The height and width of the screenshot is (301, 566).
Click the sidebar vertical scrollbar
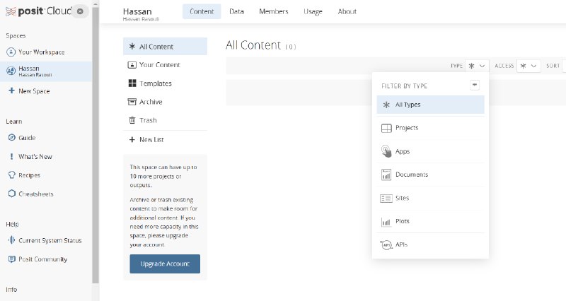pyautogui.click(x=96, y=144)
